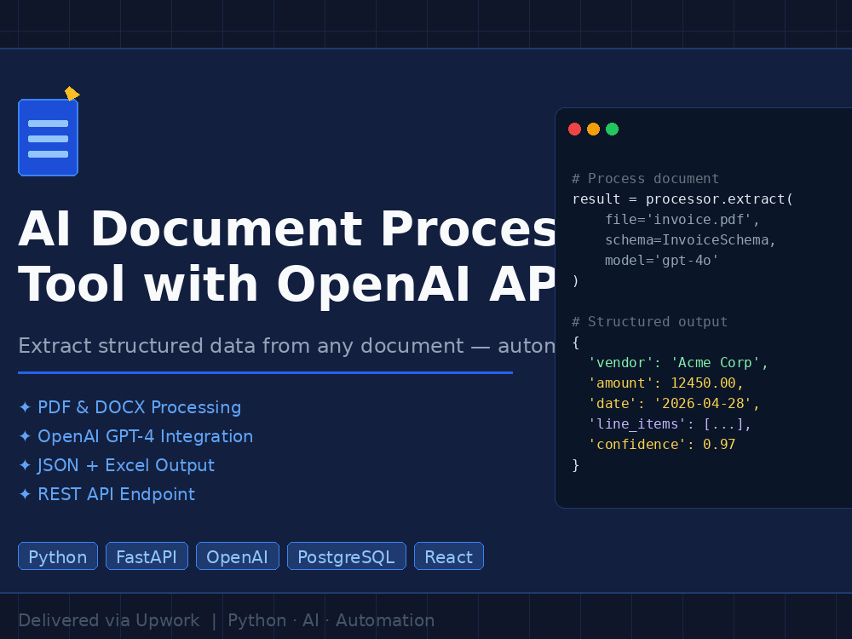Select the OpenAI tag
852x639 pixels.
pos(238,556)
